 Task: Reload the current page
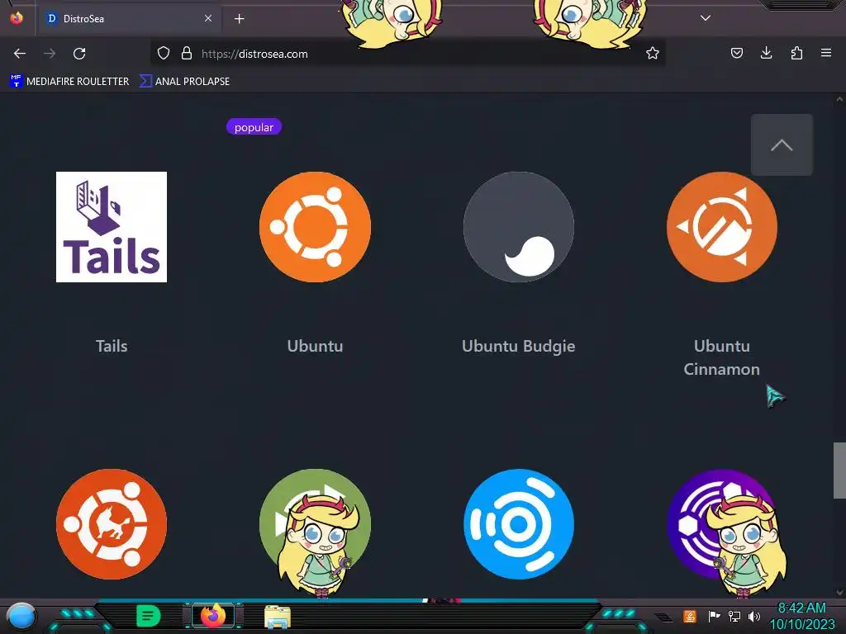point(79,54)
